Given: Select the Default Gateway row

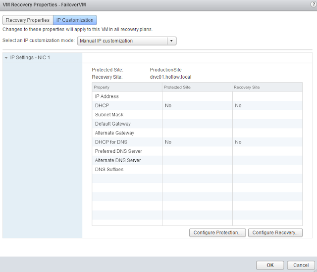Looking at the screenshot, I should [x=197, y=124].
